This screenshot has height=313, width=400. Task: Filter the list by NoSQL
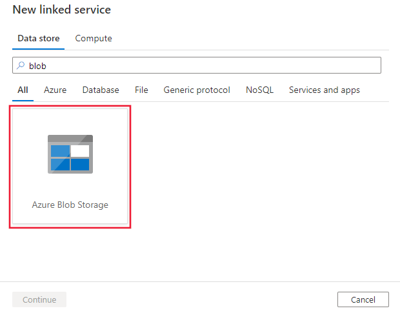coord(259,90)
